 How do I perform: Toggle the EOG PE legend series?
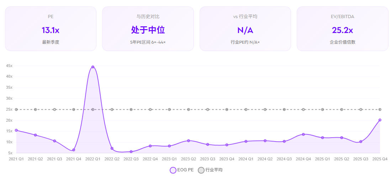point(181,170)
